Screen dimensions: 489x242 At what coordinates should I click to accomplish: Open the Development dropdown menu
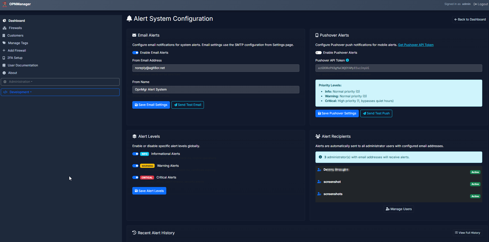pyautogui.click(x=60, y=92)
